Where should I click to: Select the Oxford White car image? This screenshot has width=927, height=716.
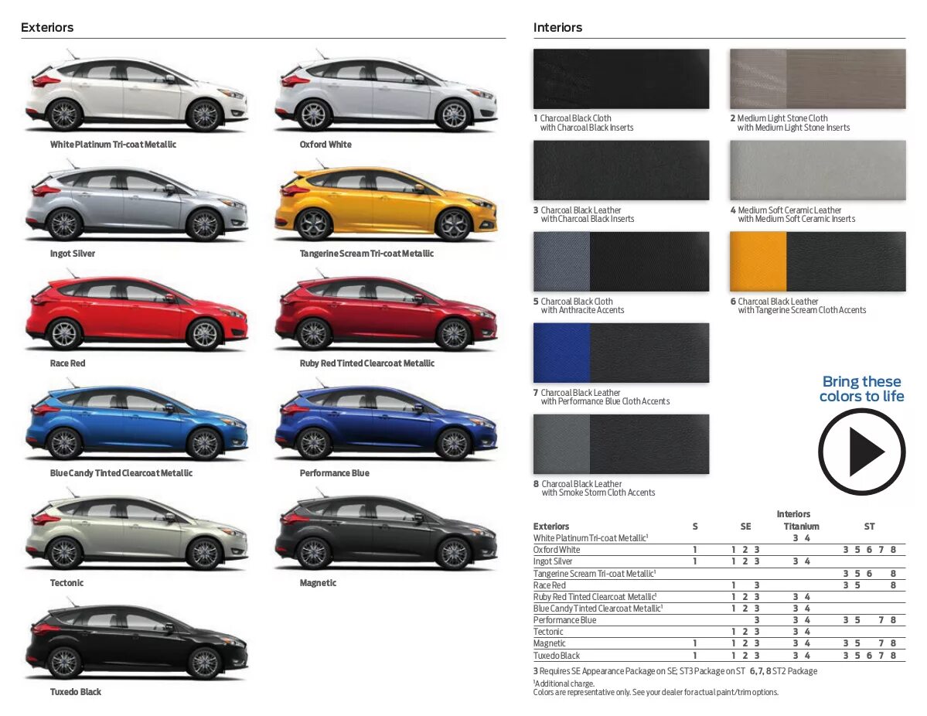coord(386,92)
